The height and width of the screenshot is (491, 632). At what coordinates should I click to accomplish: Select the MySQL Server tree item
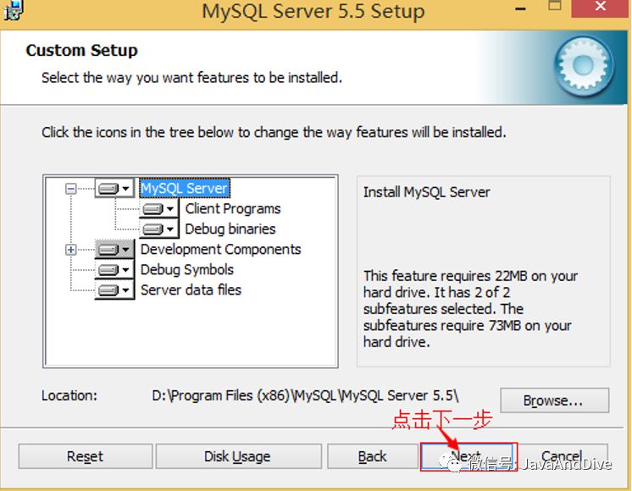[x=184, y=188]
